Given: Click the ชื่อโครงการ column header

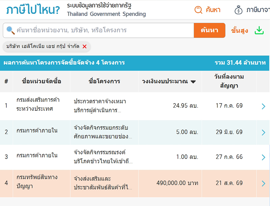Looking at the screenshot, I should (104, 81).
